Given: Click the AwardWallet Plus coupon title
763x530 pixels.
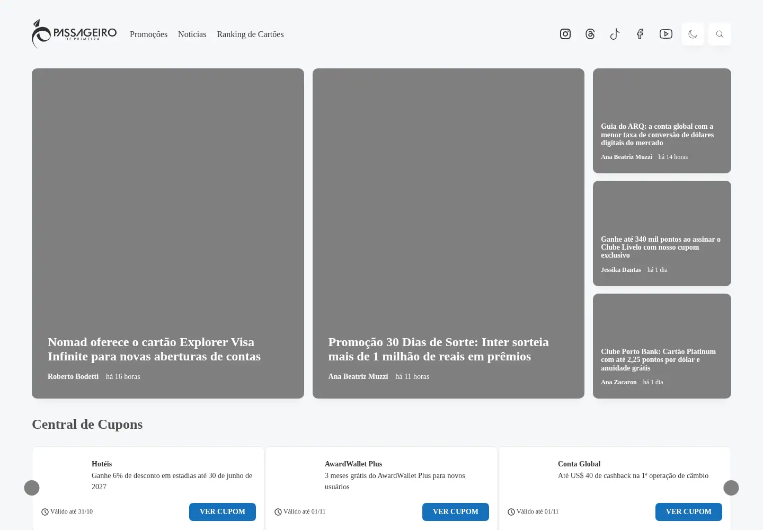Looking at the screenshot, I should [353, 464].
